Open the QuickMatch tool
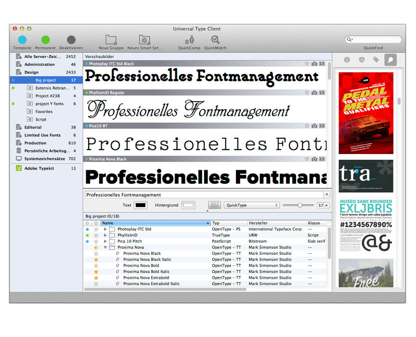The height and width of the screenshot is (337, 416). pyautogui.click(x=215, y=40)
